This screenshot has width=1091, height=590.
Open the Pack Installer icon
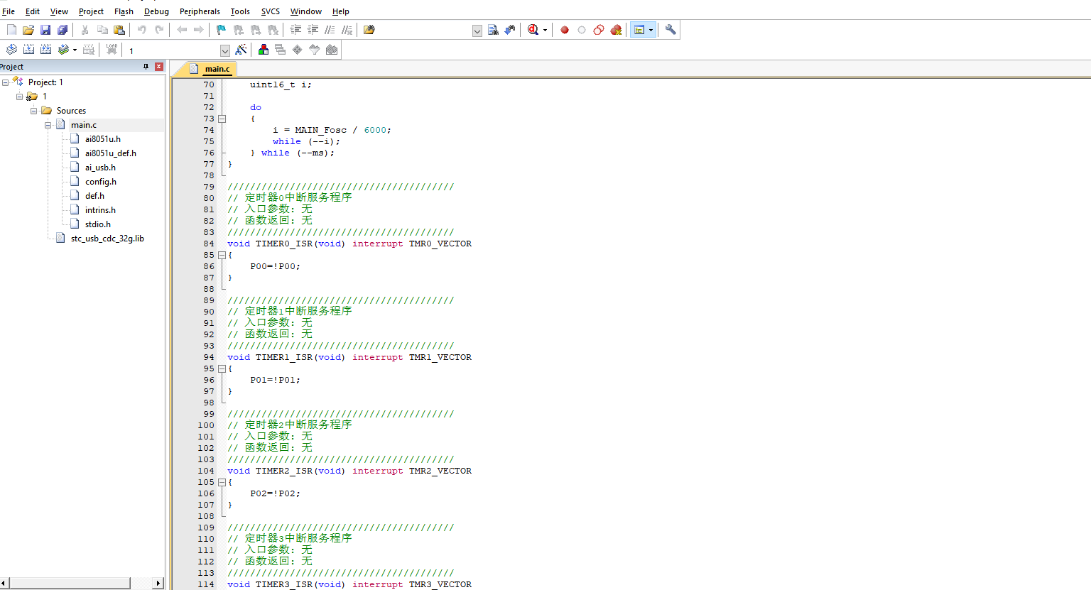click(332, 50)
